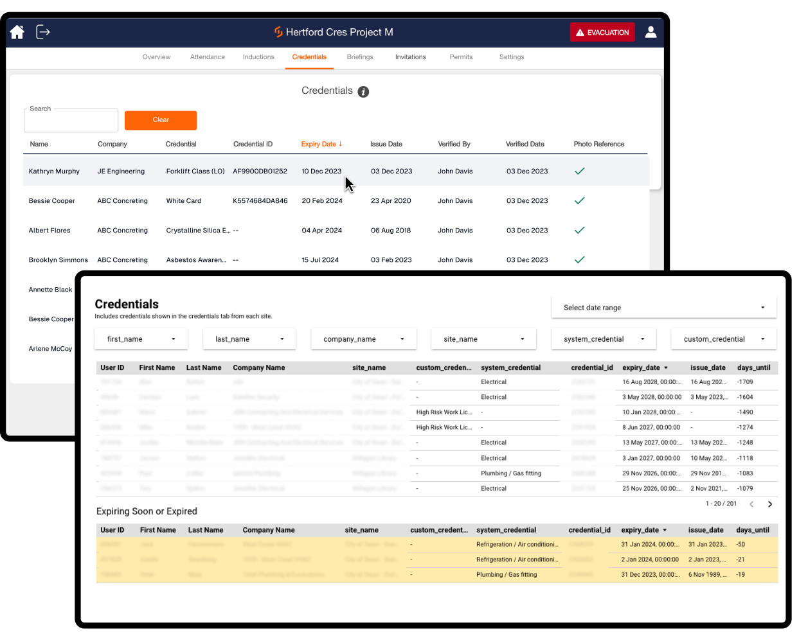Click inside the Search field
This screenshot has height=643, width=799.
pyautogui.click(x=71, y=120)
